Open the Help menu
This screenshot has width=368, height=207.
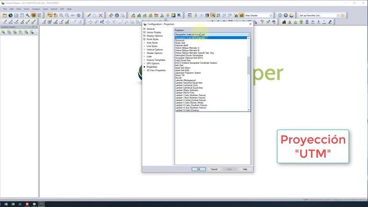(x=69, y=9)
